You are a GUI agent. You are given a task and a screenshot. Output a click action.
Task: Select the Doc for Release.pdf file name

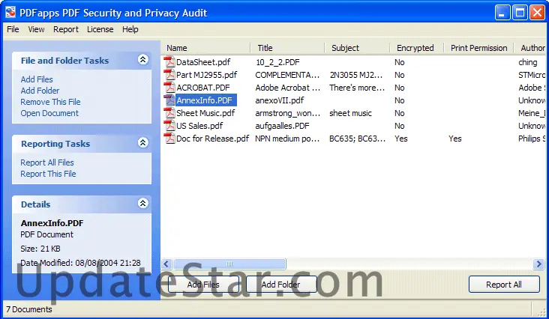coord(212,139)
